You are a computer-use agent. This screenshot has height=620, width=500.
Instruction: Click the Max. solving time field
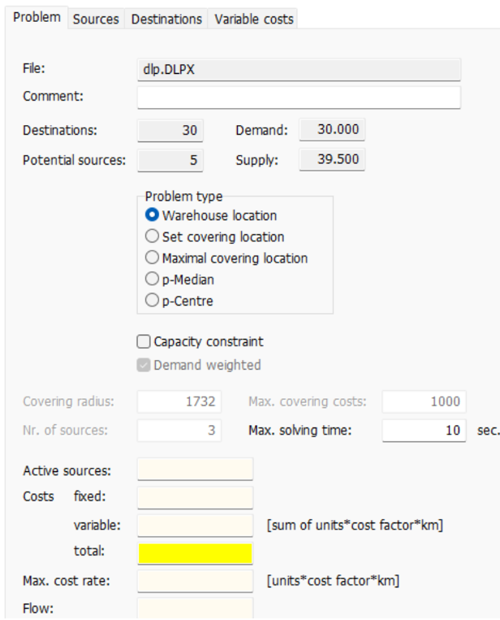tap(422, 430)
